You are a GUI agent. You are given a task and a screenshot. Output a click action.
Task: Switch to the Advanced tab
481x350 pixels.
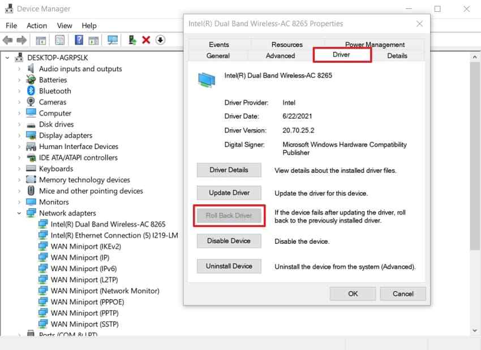(x=280, y=56)
